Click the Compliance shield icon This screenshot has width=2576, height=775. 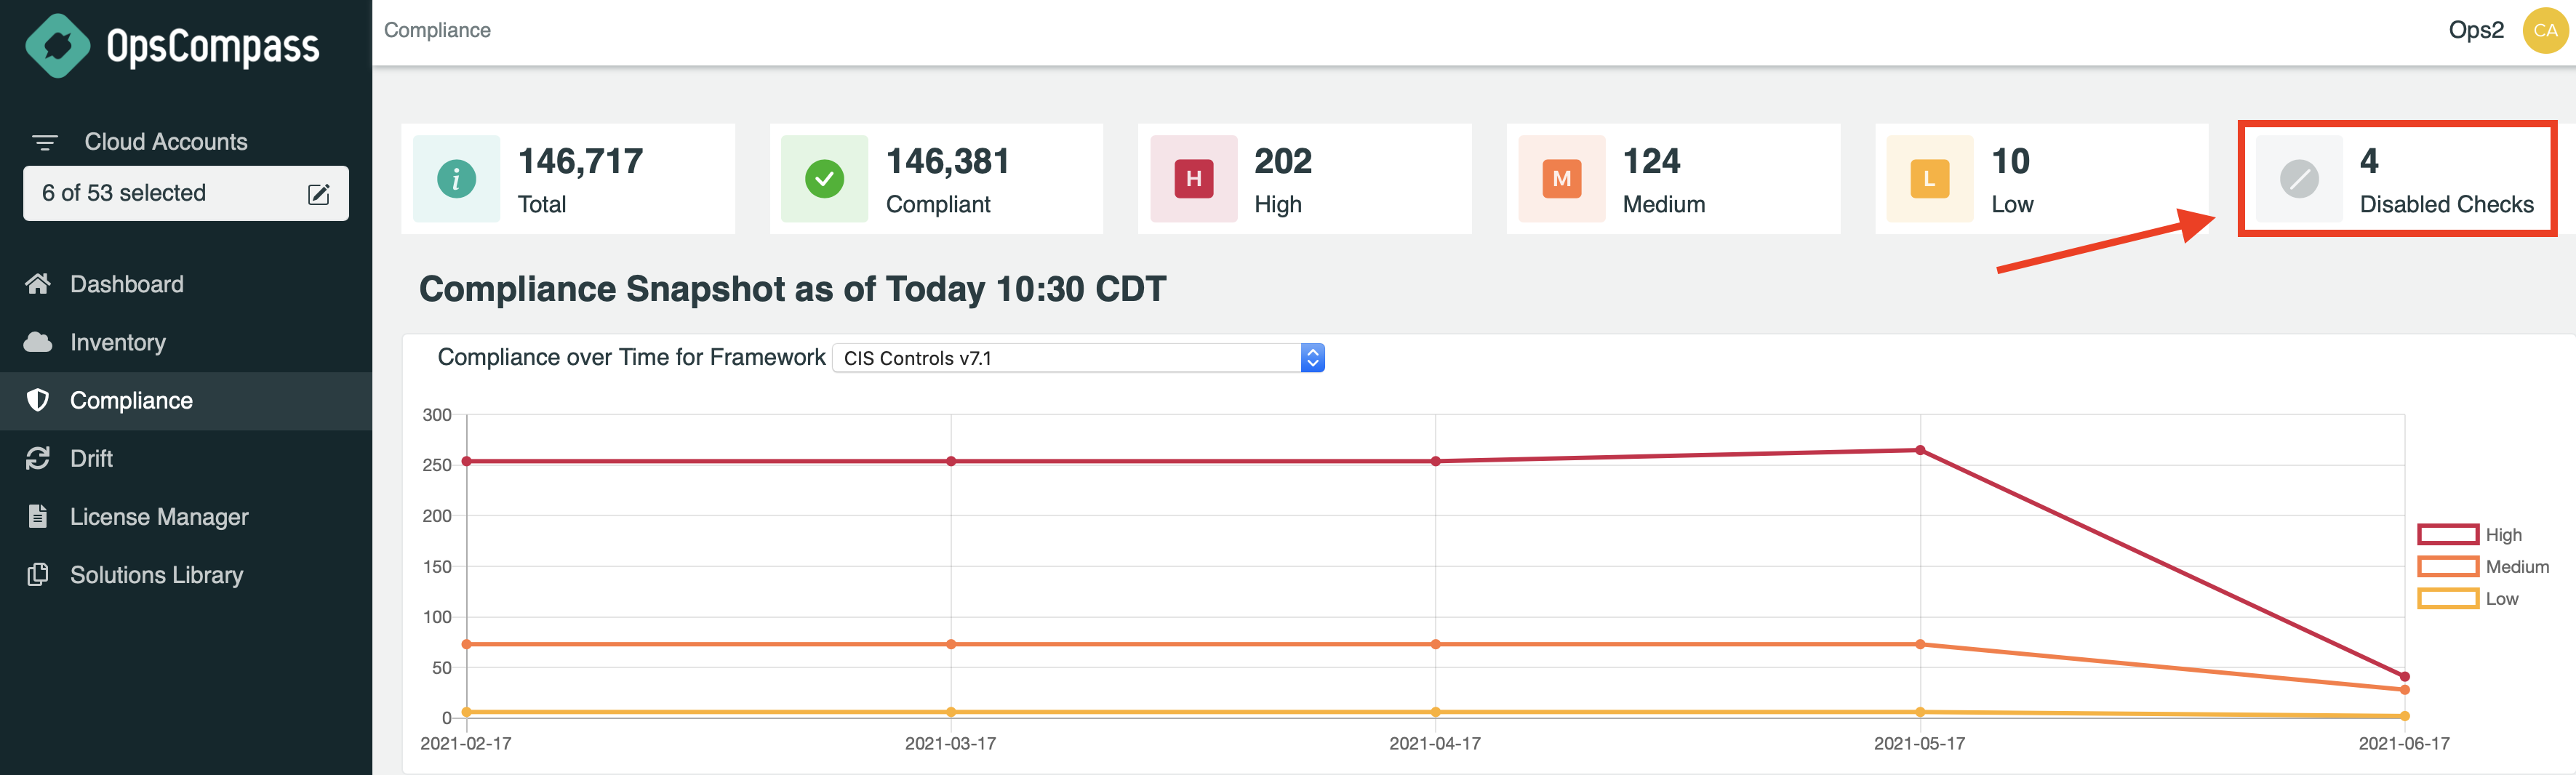click(38, 400)
